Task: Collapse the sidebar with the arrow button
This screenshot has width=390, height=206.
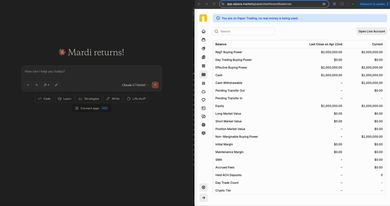Action: tap(203, 197)
